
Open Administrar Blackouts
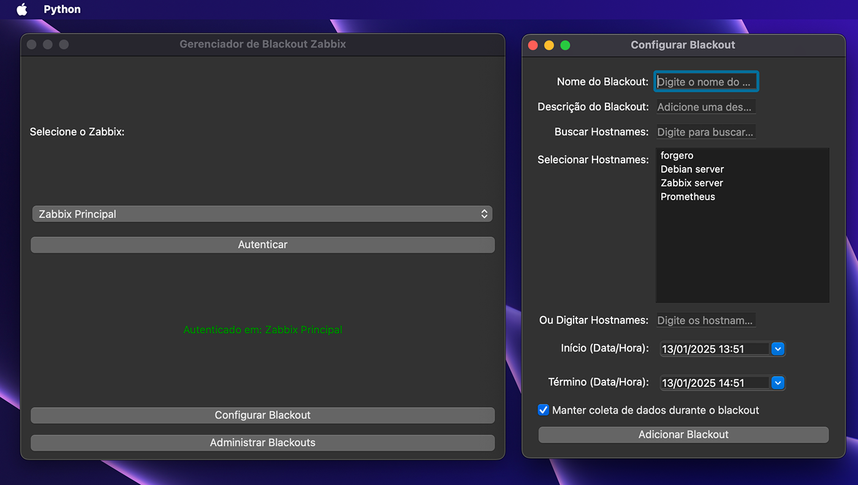tap(262, 443)
